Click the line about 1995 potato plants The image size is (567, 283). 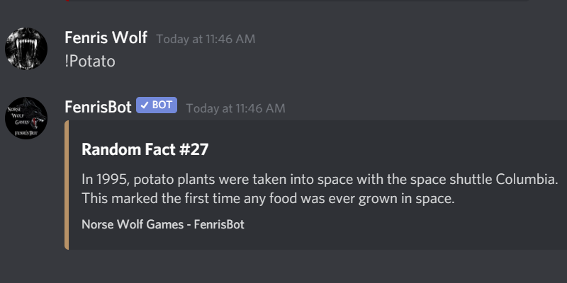(320, 180)
